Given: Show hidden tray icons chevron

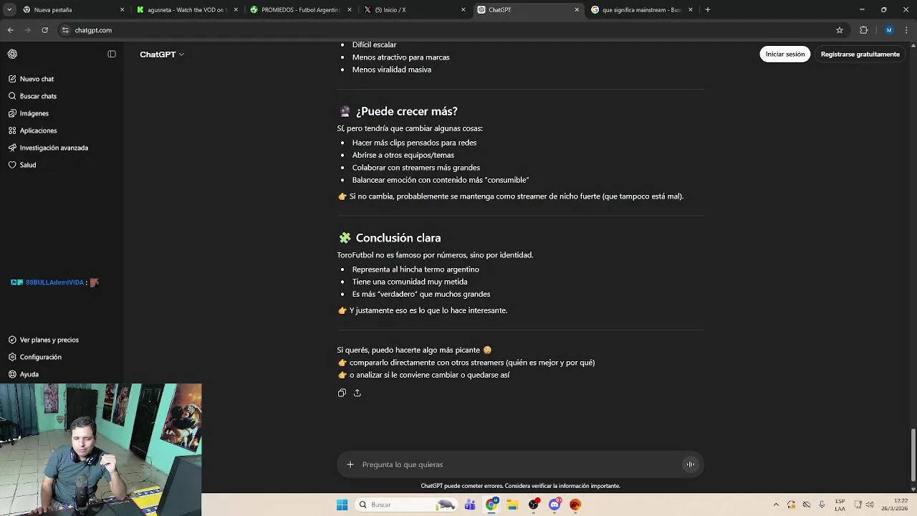Looking at the screenshot, I should (776, 505).
